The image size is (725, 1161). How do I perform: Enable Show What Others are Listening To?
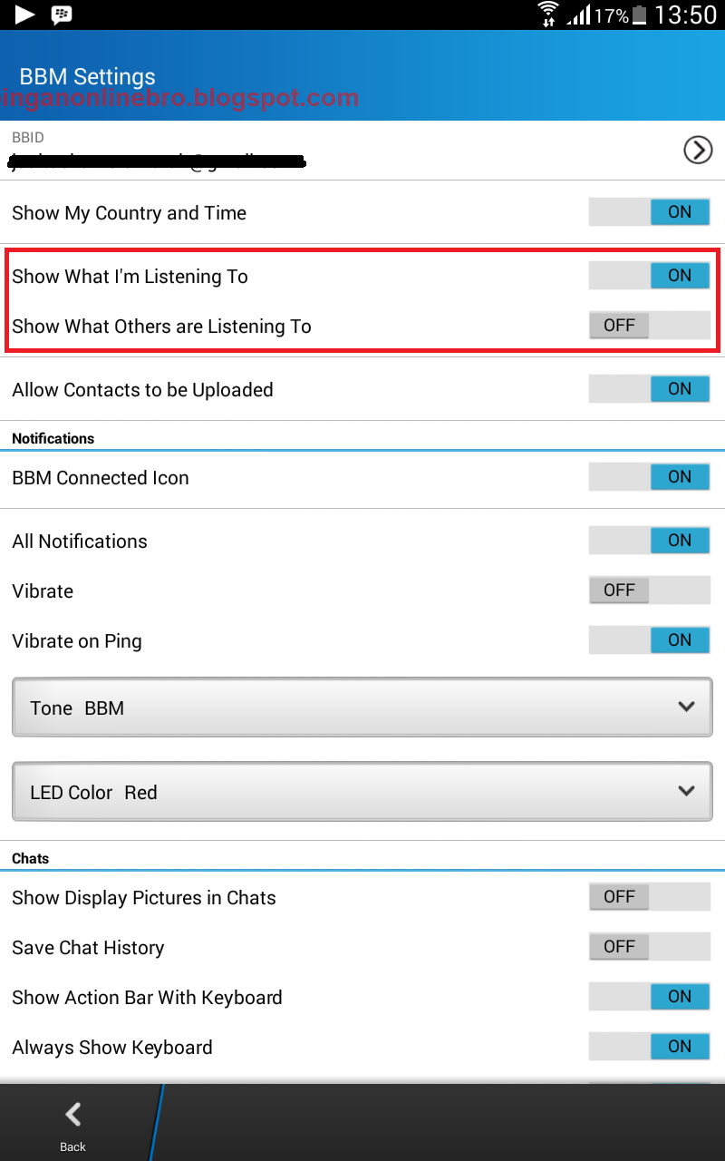click(649, 326)
